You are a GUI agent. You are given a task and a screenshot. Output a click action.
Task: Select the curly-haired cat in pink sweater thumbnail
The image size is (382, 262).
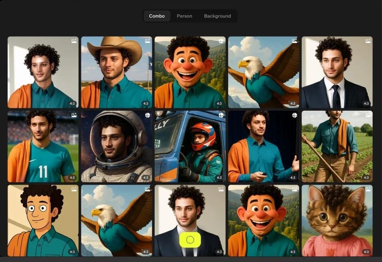tap(337, 221)
